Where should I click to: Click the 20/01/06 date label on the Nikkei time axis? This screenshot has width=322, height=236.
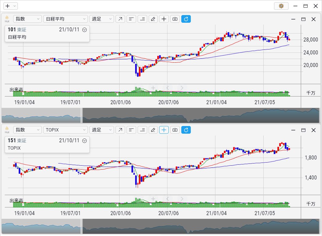(x=120, y=102)
